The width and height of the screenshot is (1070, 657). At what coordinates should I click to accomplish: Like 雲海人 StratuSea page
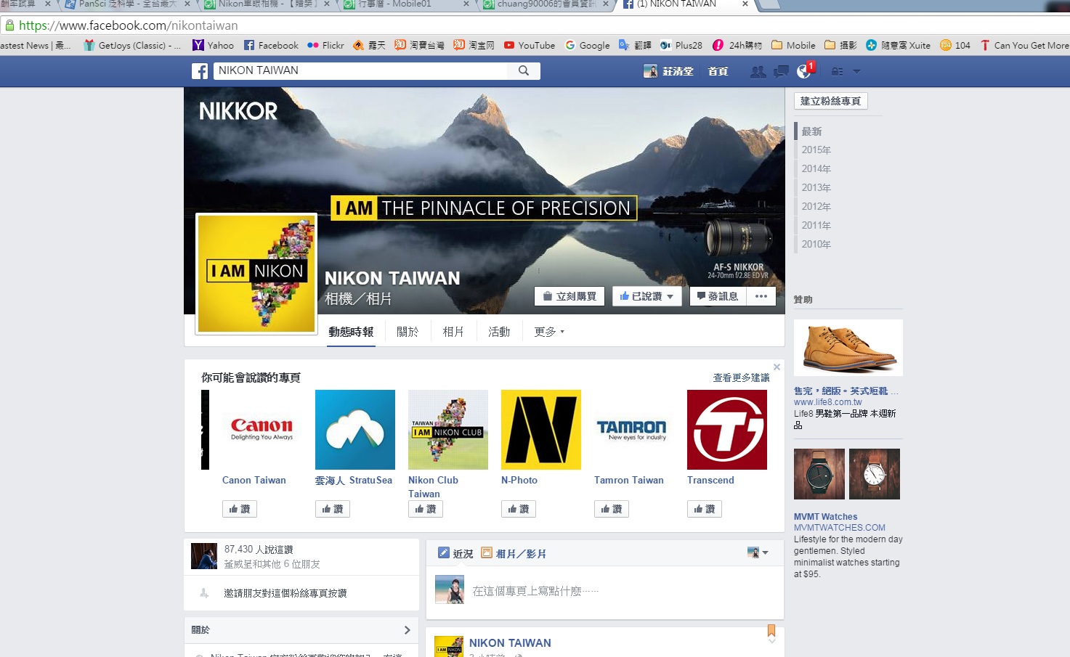tap(333, 509)
